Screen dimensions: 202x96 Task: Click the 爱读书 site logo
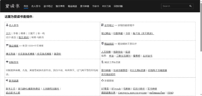(x=12, y=6)
